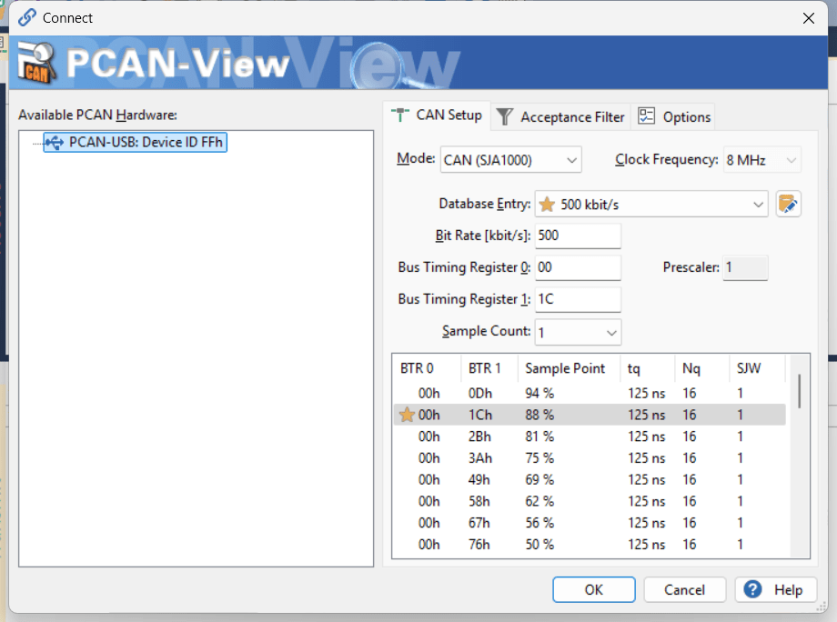
Task: Click the Options tab checklist icon
Action: click(646, 115)
